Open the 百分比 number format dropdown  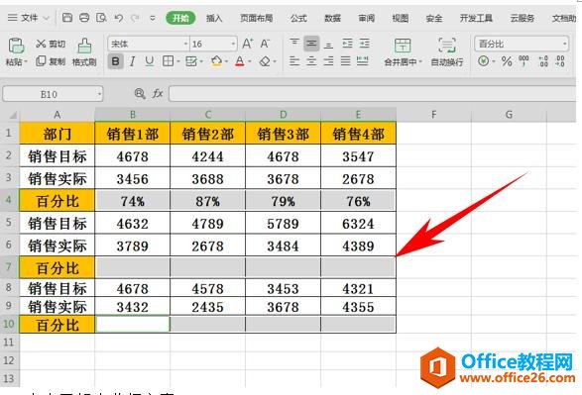(x=564, y=45)
